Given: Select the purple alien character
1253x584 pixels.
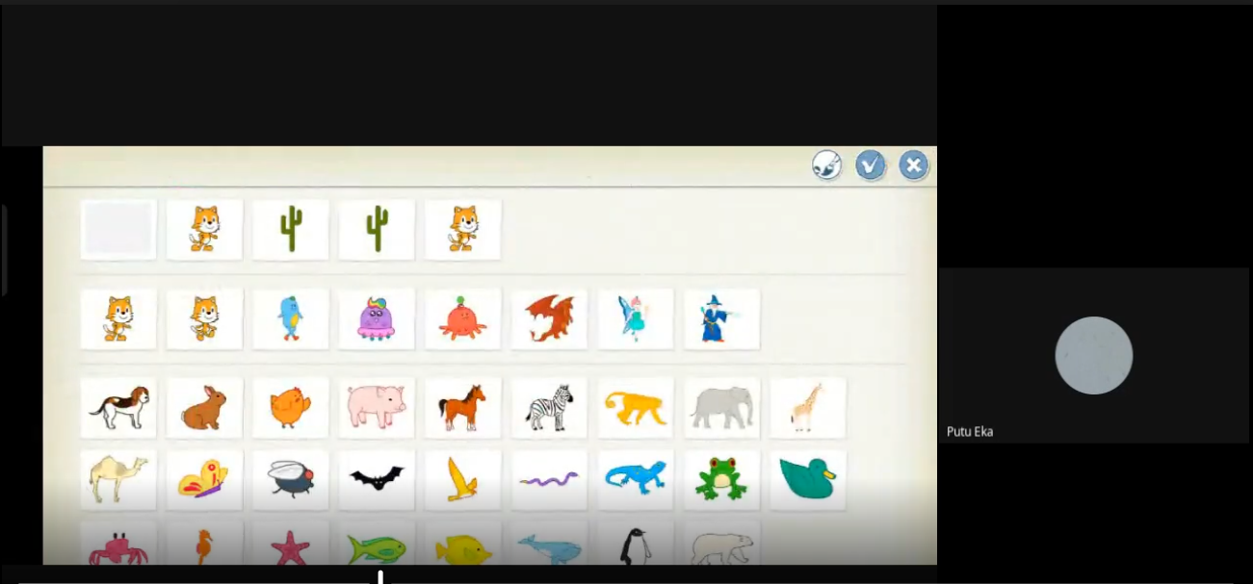Looking at the screenshot, I should click(x=377, y=318).
